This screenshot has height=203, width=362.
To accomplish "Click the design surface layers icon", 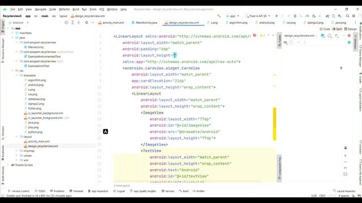I will 322,36.
